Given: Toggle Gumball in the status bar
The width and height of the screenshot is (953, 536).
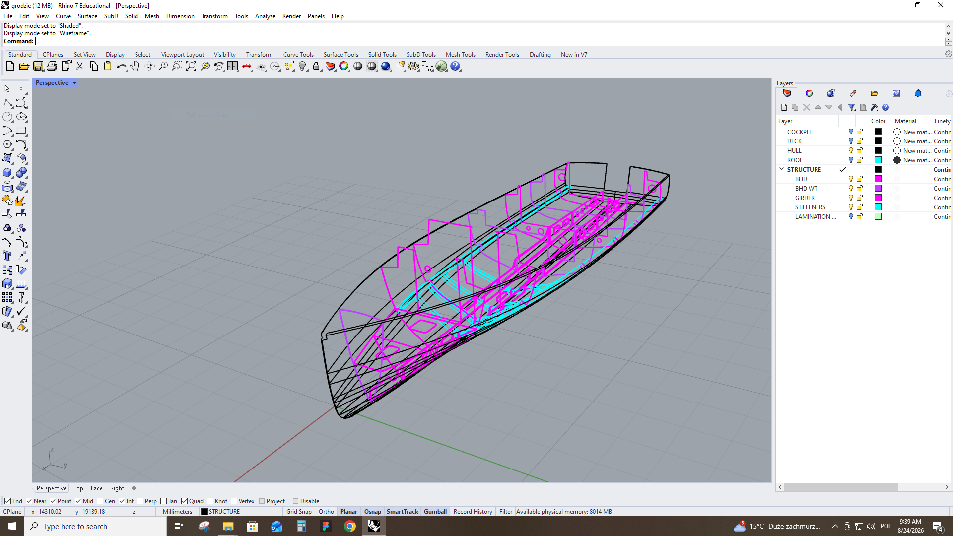Looking at the screenshot, I should 435,512.
